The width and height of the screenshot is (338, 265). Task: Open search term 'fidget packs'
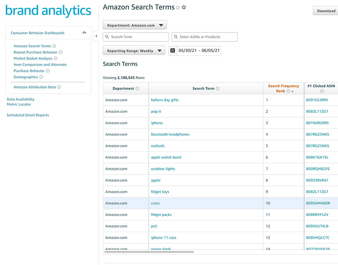[161, 215]
